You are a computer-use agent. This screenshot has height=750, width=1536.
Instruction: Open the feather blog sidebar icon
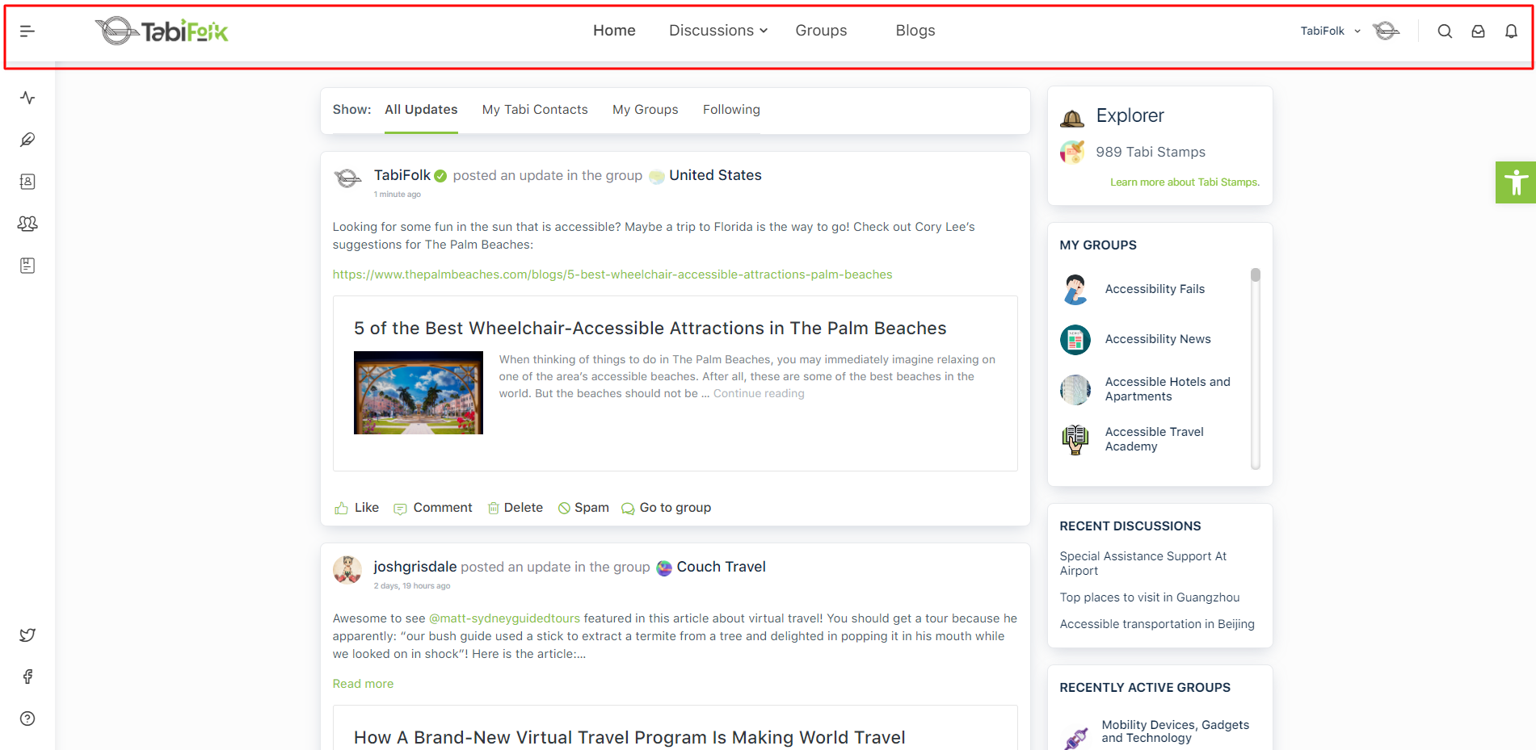pos(27,140)
